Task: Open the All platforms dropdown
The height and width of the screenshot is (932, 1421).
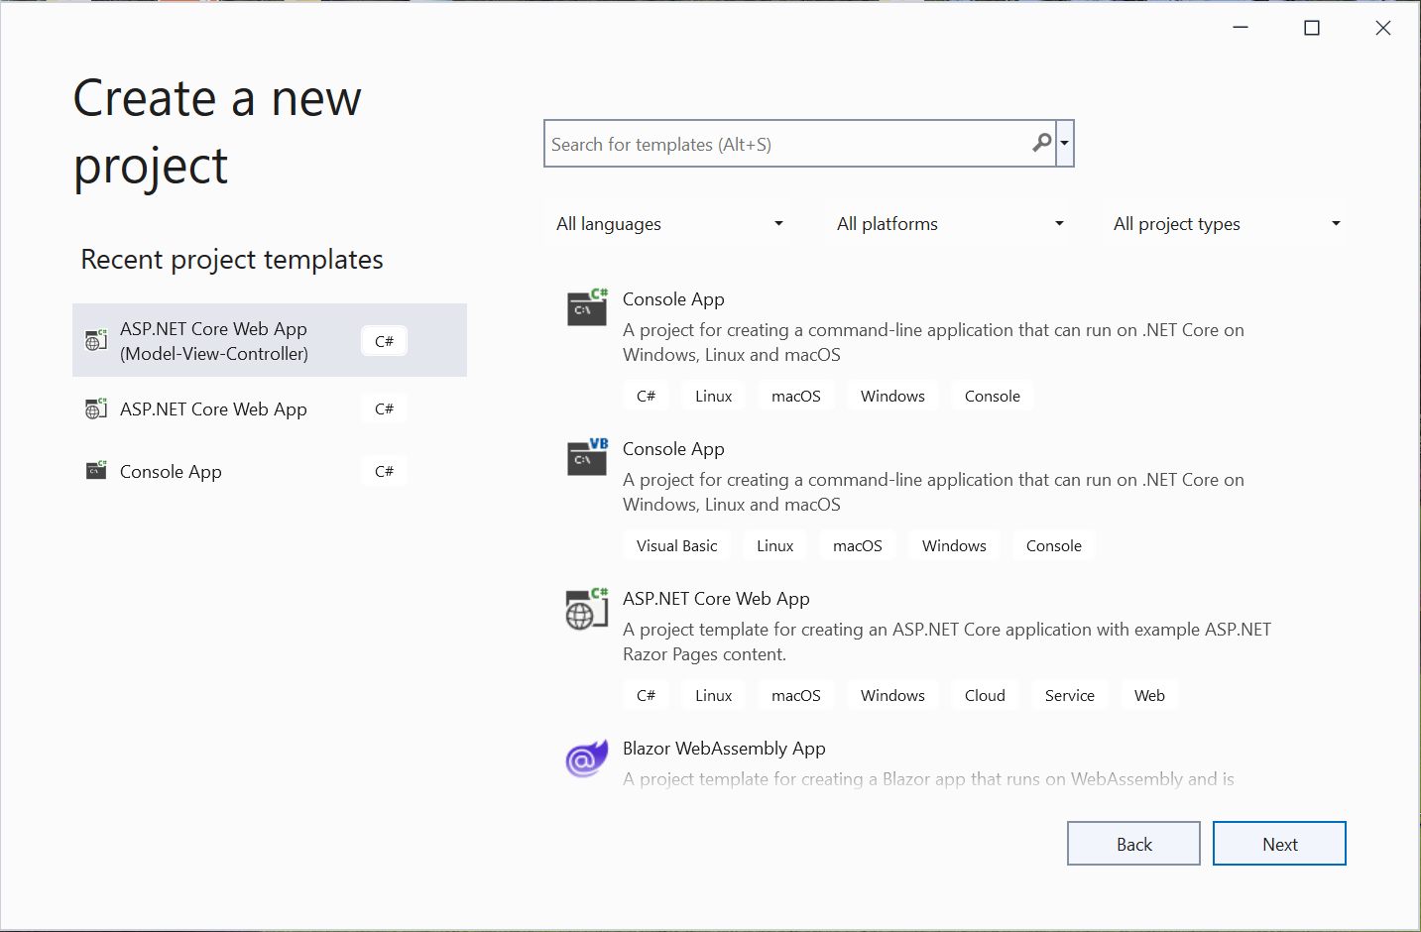Action: tap(949, 224)
